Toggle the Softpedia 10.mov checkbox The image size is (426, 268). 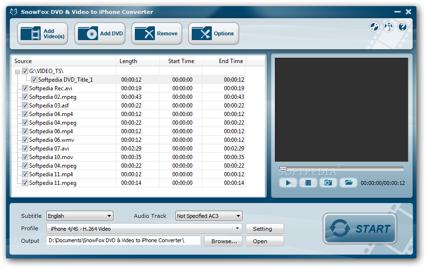(25, 157)
